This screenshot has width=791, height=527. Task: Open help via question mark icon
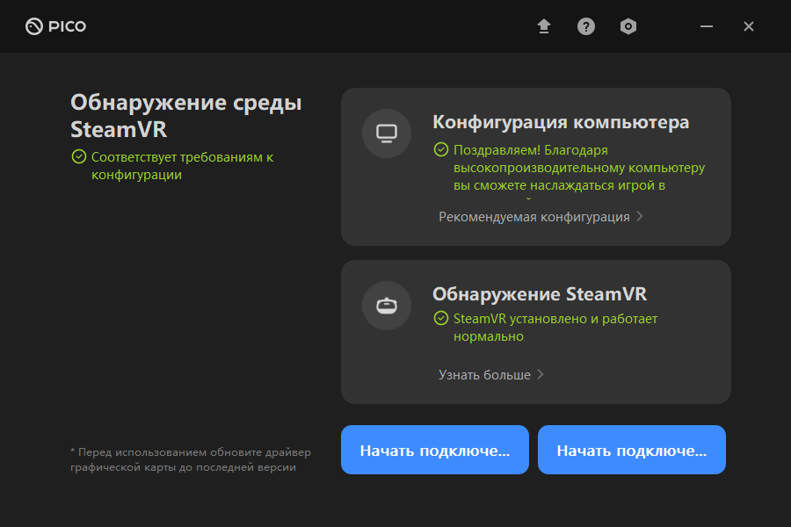586,26
